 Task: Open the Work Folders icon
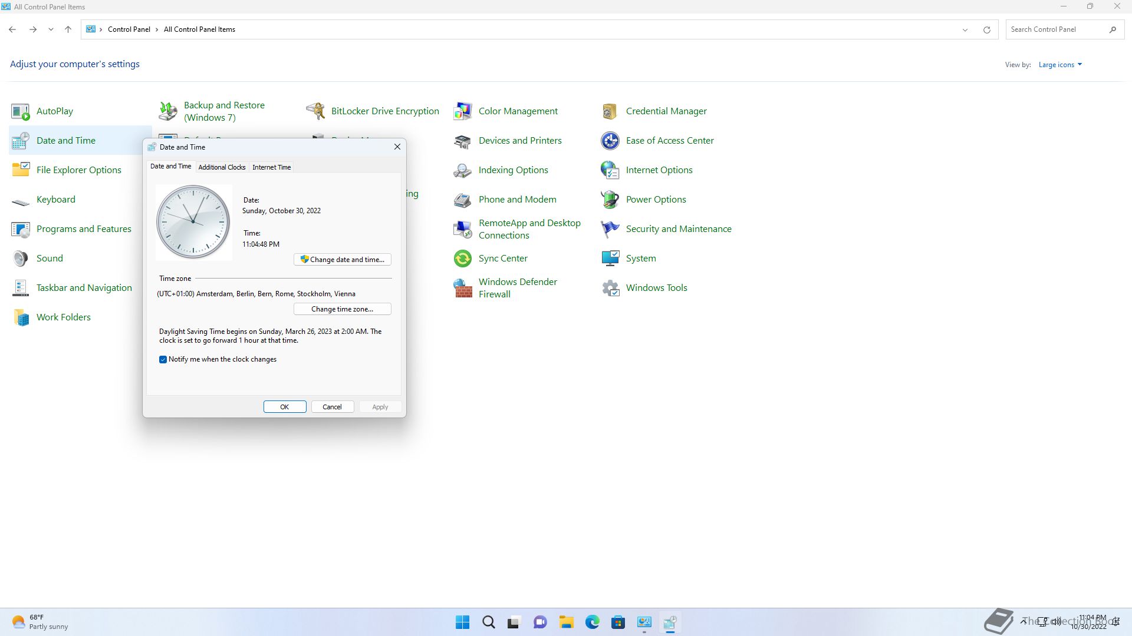pos(21,317)
